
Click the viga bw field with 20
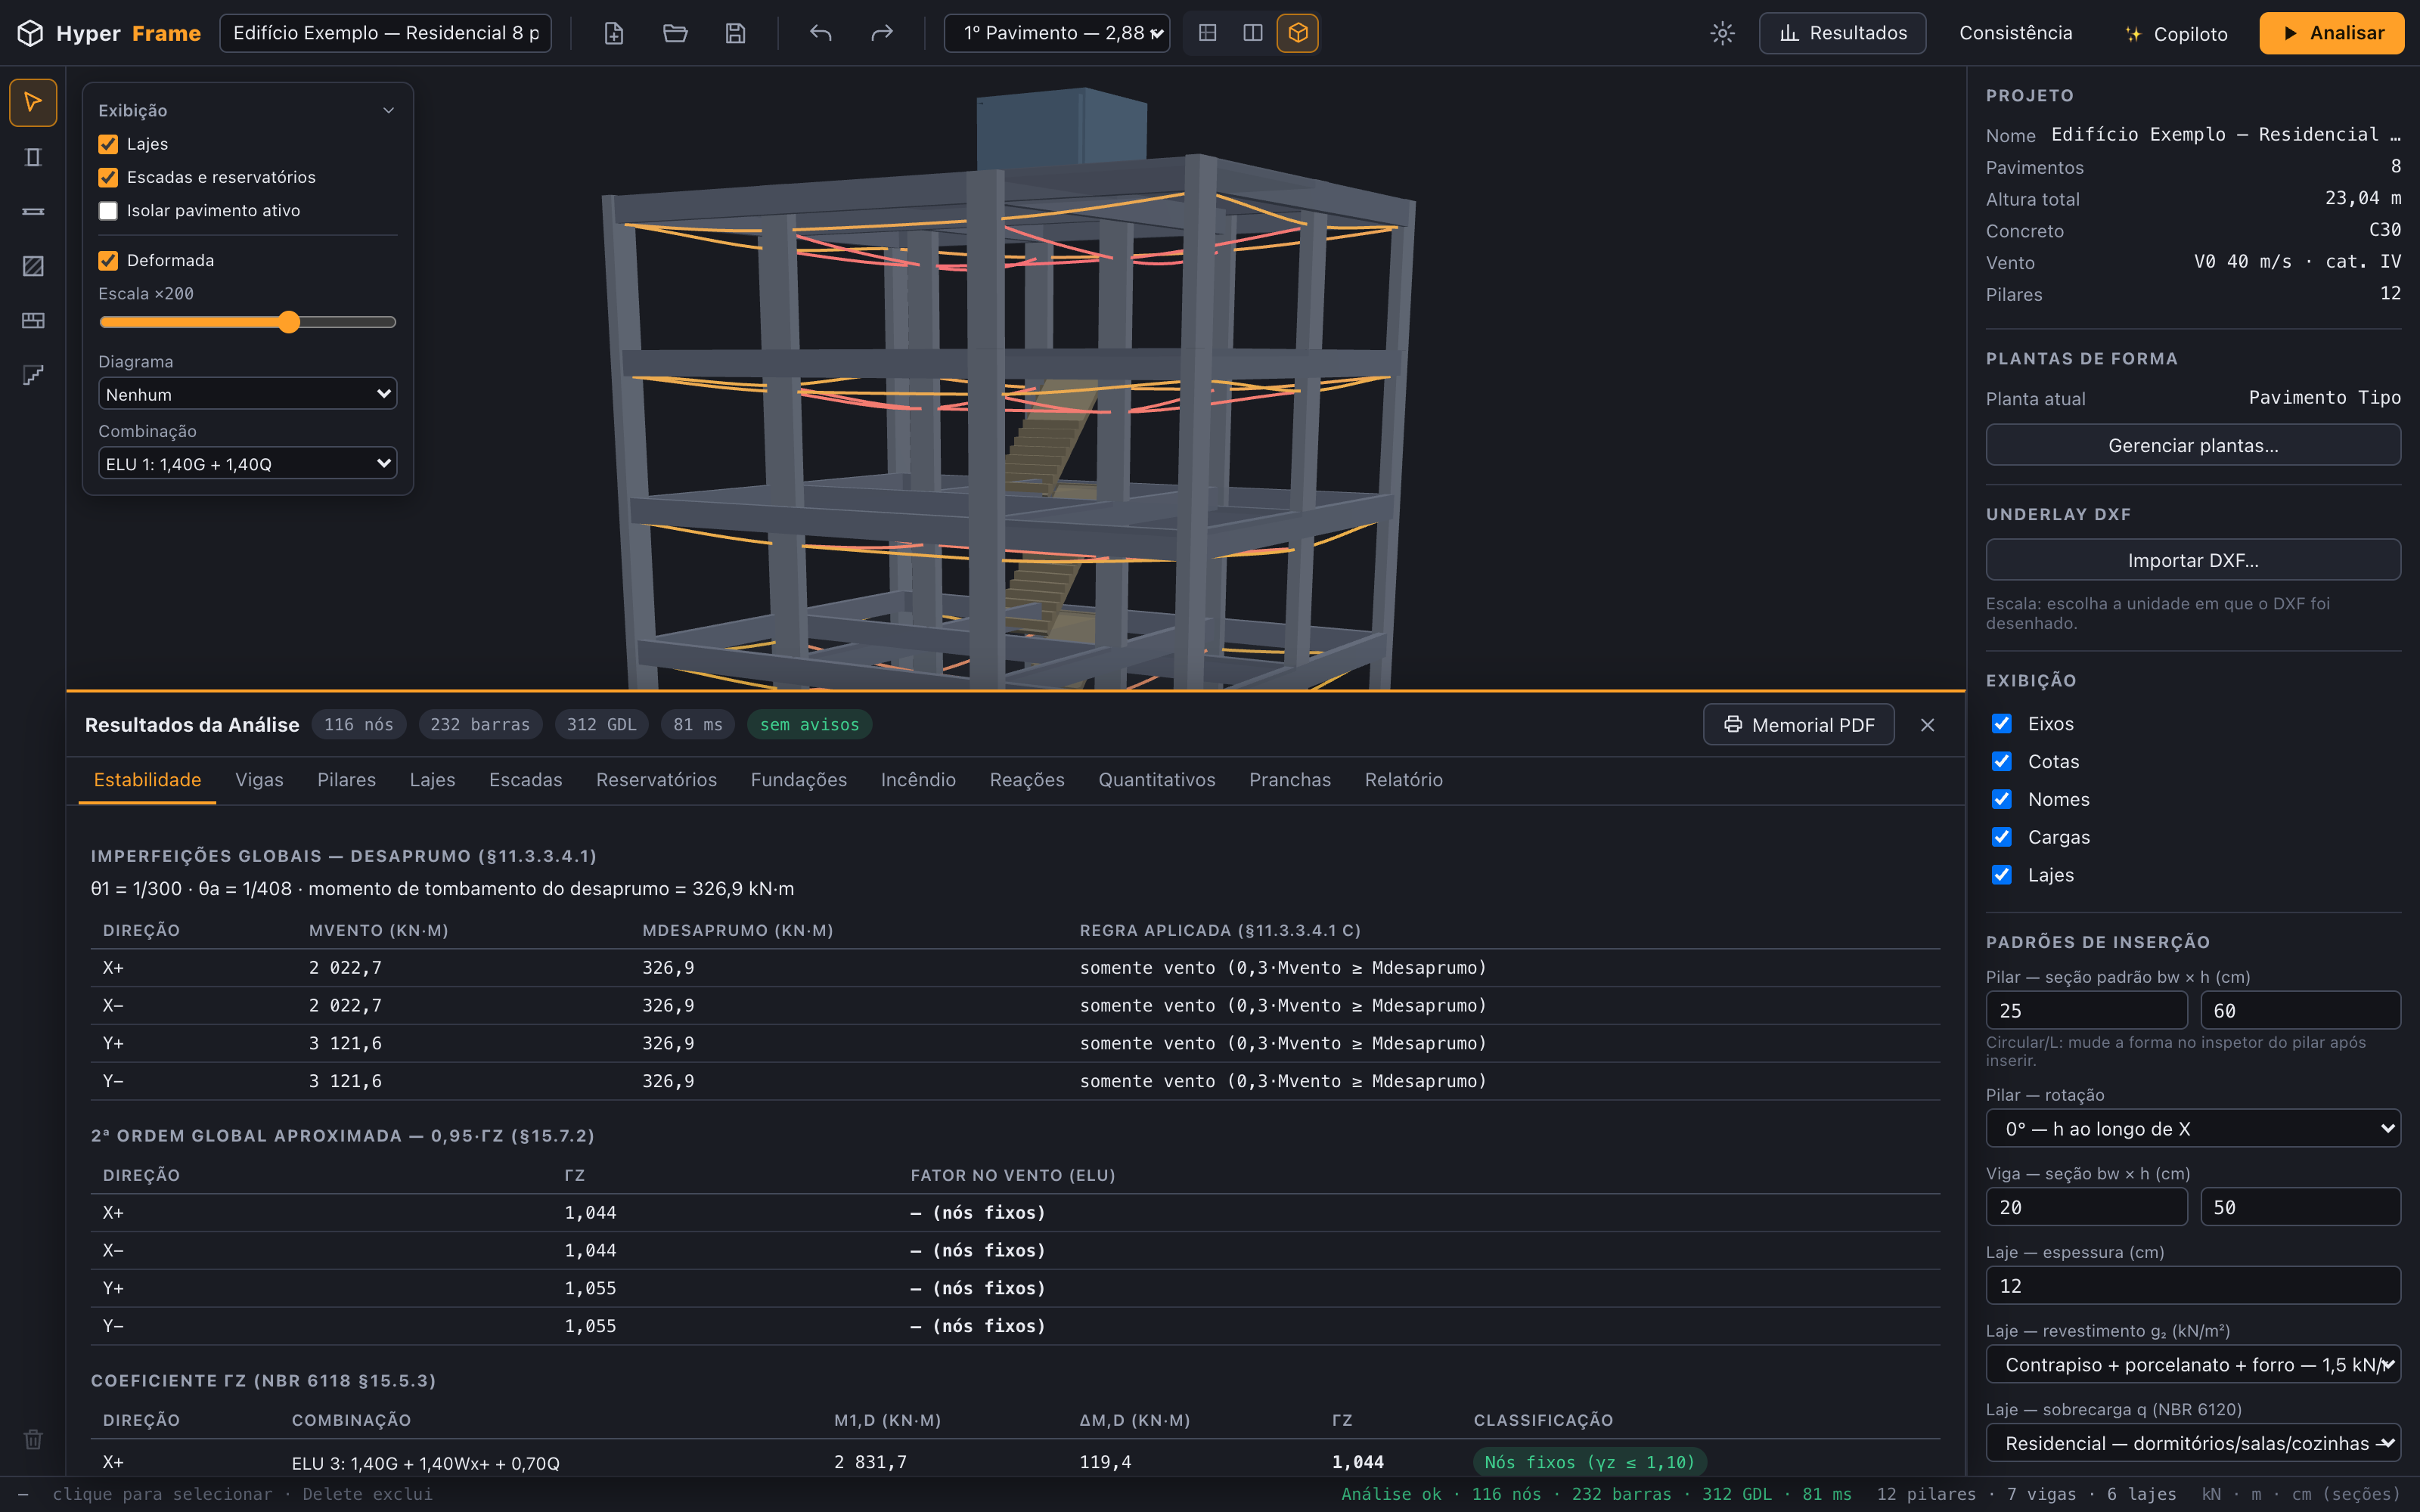click(2086, 1207)
